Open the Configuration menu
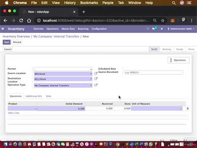Image resolution: width=197 pixels, height=148 pixels. [x=99, y=29]
